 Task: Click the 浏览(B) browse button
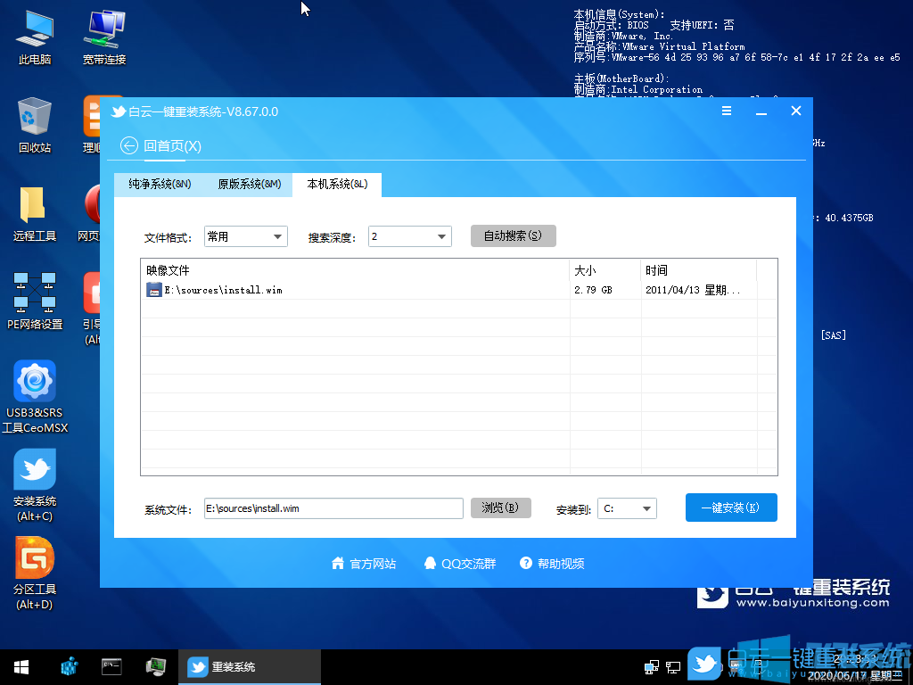[500, 508]
